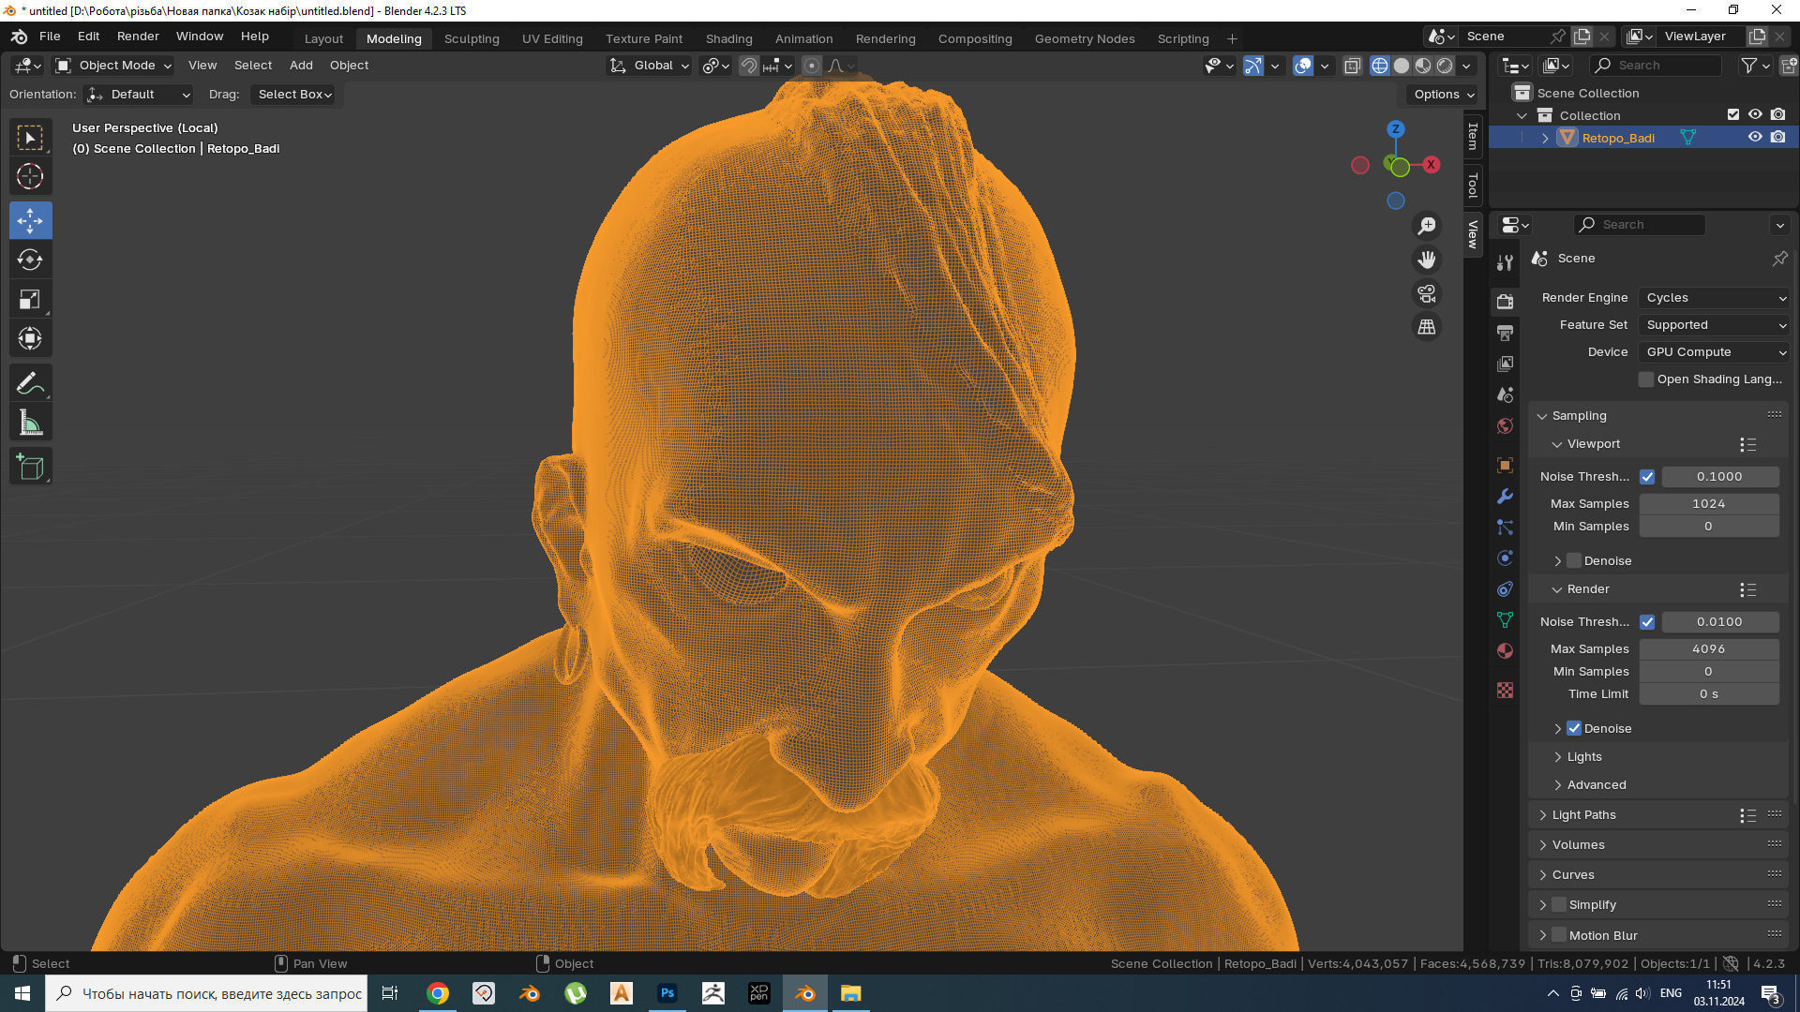The image size is (1800, 1012).
Task: Click the Options button in viewport header
Action: (1444, 95)
